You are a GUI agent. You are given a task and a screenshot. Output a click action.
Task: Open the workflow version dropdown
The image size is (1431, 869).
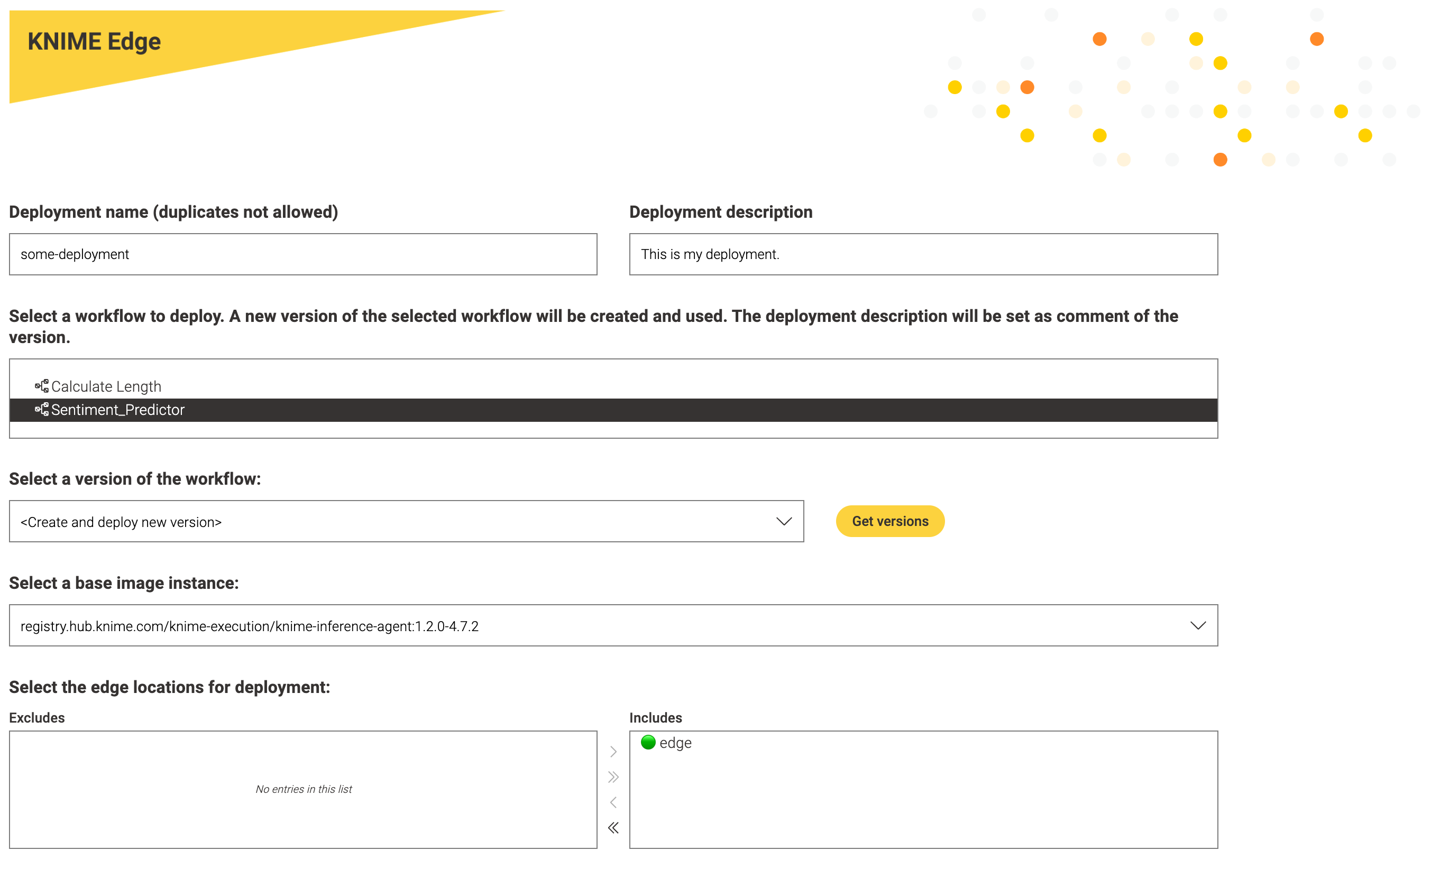[406, 521]
